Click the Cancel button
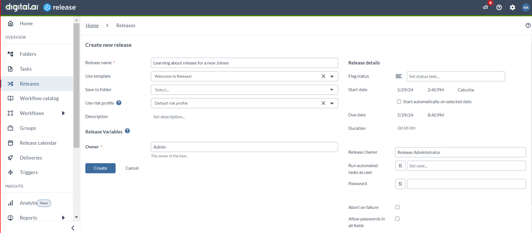This screenshot has height=233, width=532. (132, 168)
